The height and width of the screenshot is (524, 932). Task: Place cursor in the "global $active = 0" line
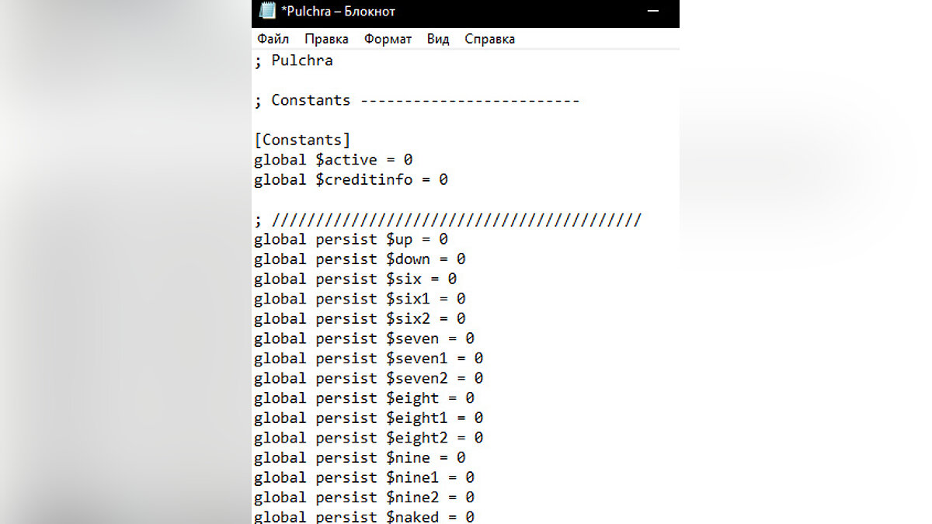(333, 160)
